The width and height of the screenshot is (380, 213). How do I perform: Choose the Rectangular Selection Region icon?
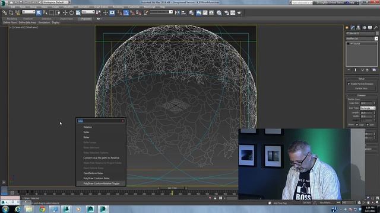(52, 13)
